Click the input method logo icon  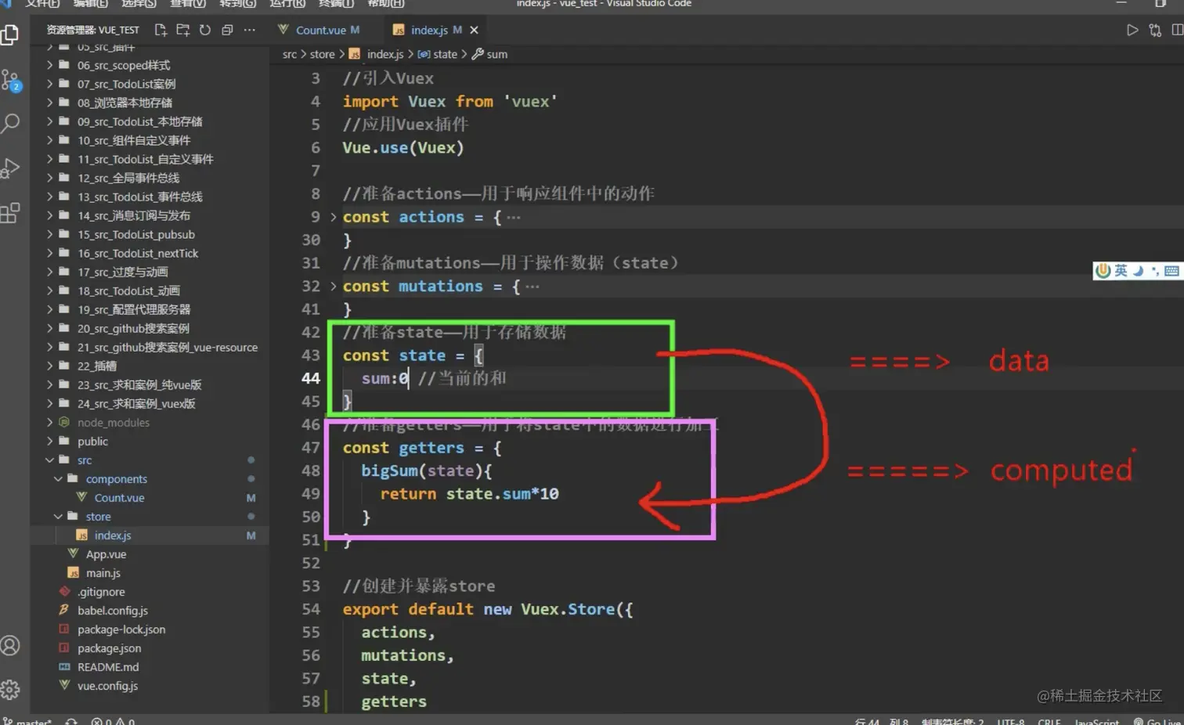[1103, 270]
